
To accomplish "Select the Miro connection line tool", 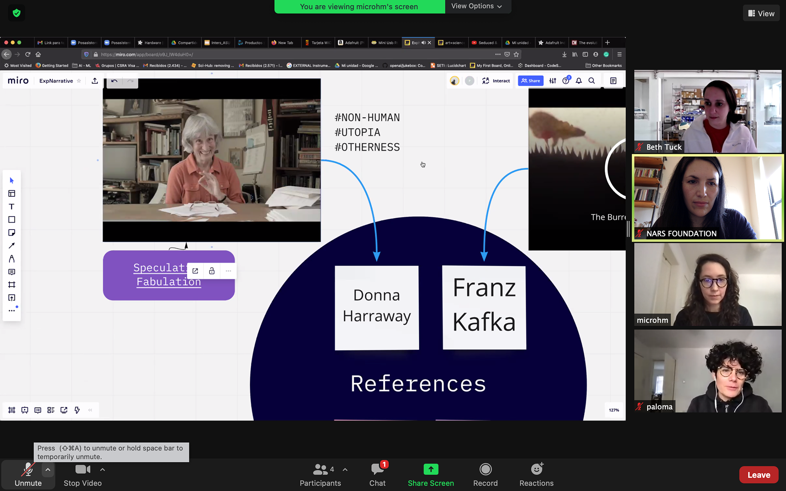I will point(11,245).
